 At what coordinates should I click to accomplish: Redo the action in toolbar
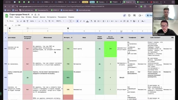[x=21, y=21]
